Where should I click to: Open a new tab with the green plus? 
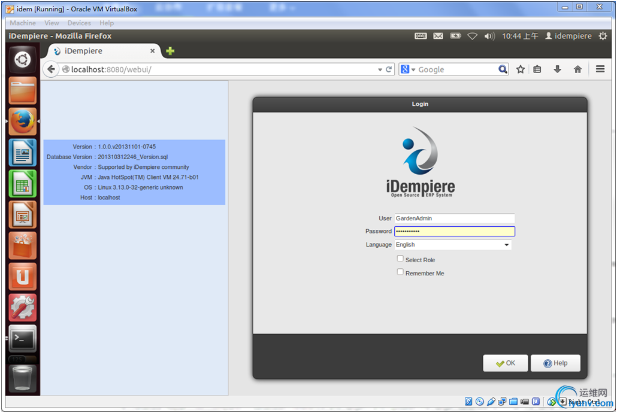click(x=170, y=51)
